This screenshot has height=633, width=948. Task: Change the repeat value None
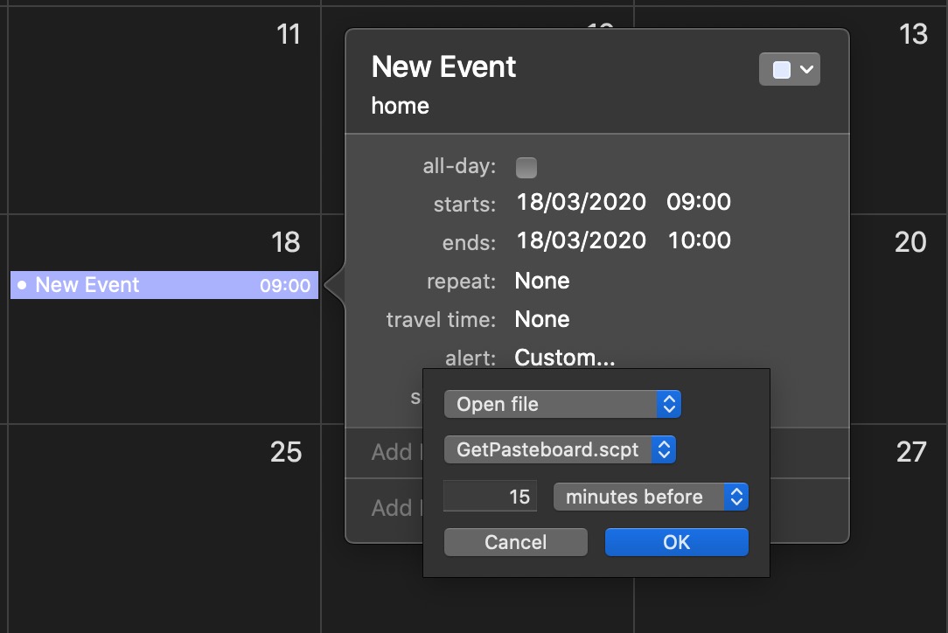[542, 282]
